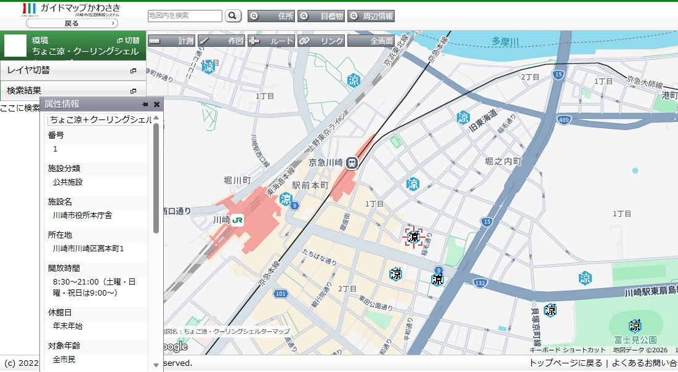Click the 公共施設 facility category value
Viewport: 678px width, 372px height.
(x=68, y=182)
